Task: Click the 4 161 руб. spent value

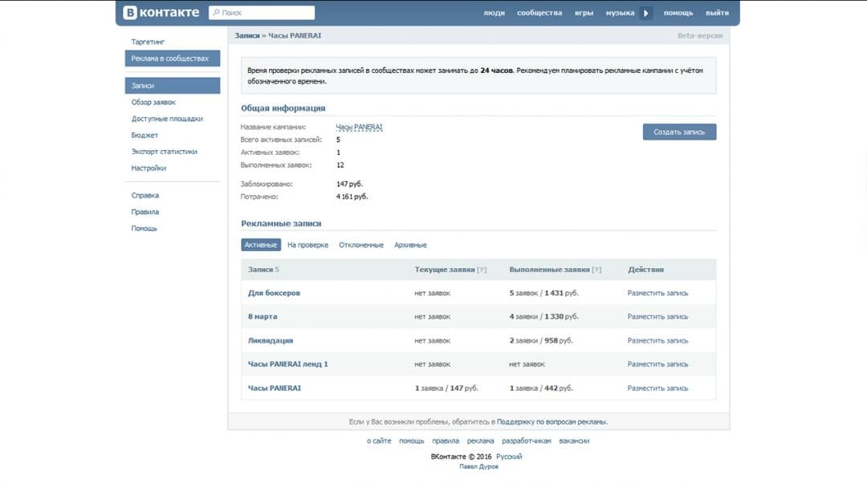Action: coord(352,197)
